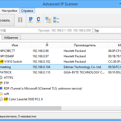121x121 pixels.
Task: Open the Настройки menu
Action: click(9, 11)
